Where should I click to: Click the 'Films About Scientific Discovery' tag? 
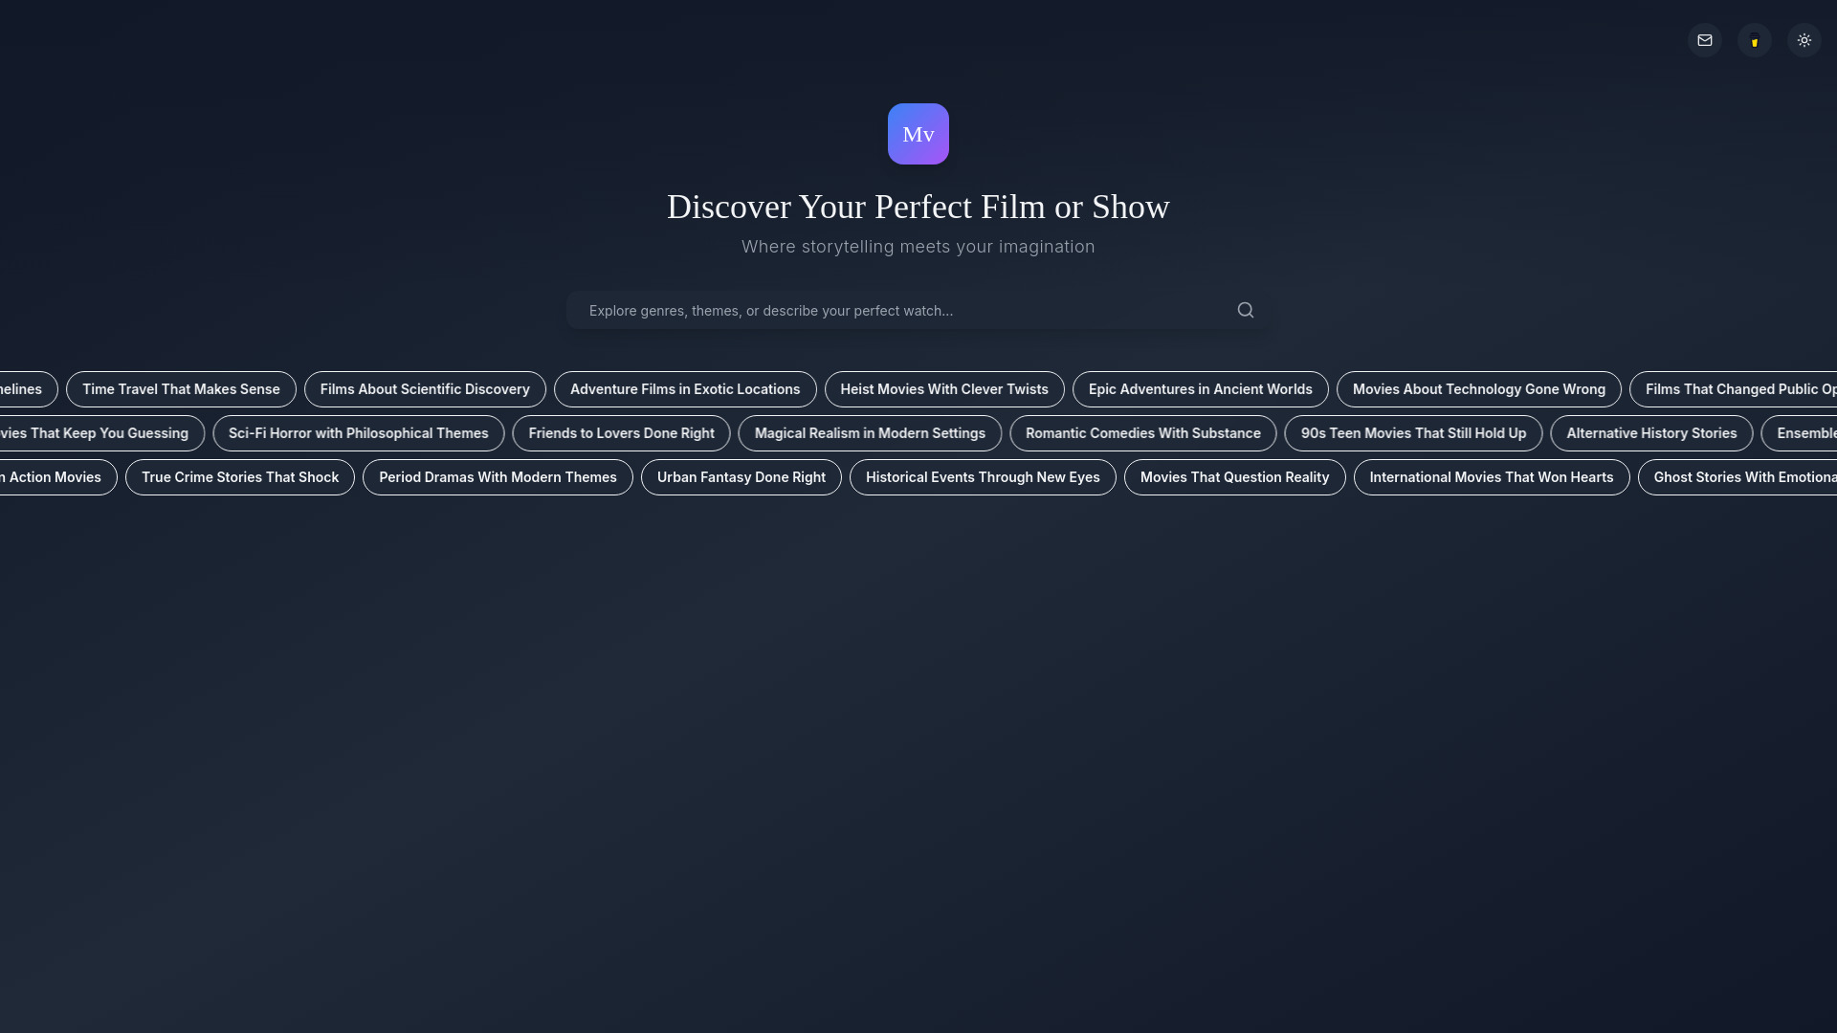424,388
